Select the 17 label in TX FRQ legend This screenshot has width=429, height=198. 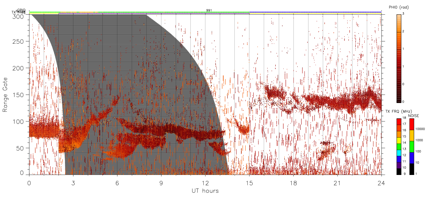click(x=404, y=124)
